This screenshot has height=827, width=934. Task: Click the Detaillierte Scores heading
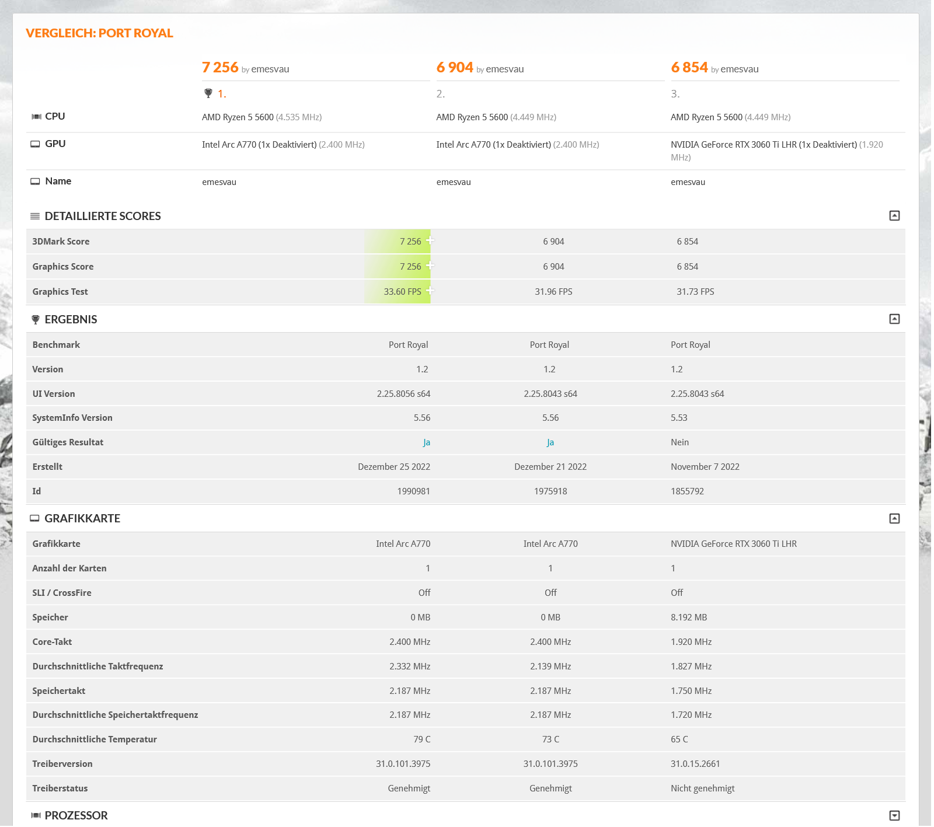point(103,217)
